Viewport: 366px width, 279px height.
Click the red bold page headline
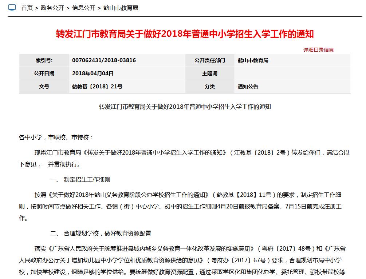[x=185, y=34]
